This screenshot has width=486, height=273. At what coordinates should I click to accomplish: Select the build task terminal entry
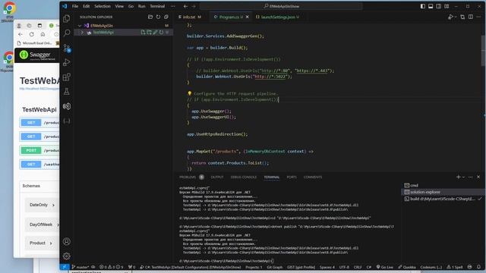pos(443,199)
